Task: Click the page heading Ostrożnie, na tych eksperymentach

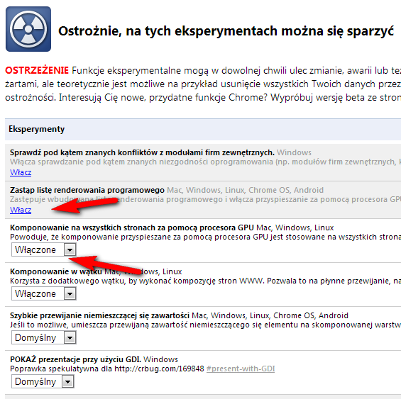Action: pyautogui.click(x=226, y=31)
